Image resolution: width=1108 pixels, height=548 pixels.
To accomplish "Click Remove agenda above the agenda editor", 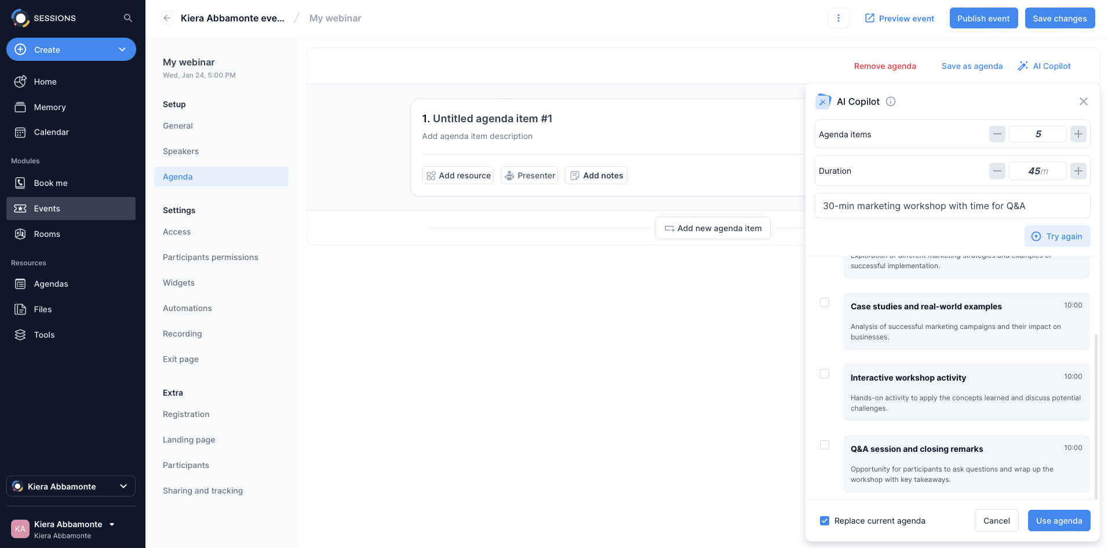I will [885, 66].
